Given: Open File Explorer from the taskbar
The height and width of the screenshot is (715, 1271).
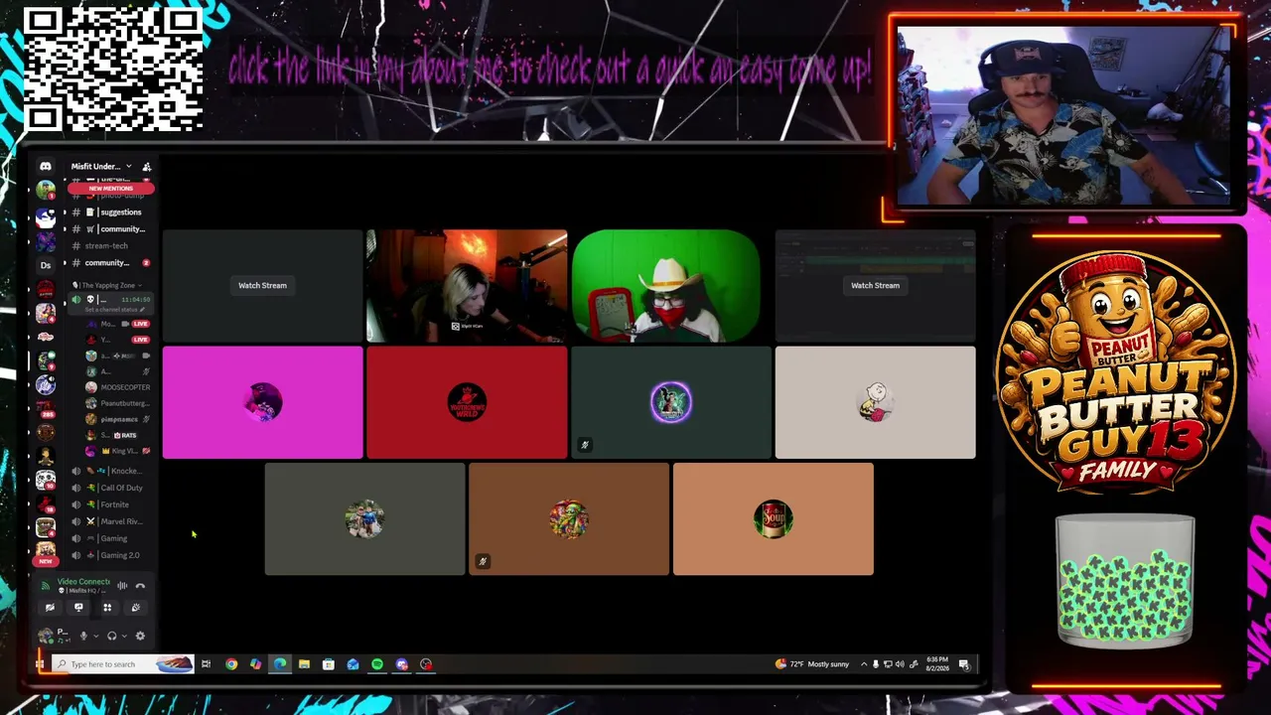Looking at the screenshot, I should (304, 664).
